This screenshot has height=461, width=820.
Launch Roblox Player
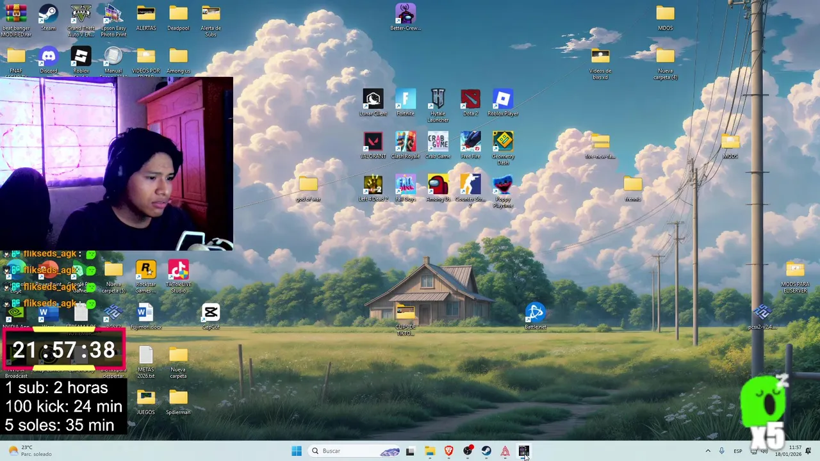[503, 103]
